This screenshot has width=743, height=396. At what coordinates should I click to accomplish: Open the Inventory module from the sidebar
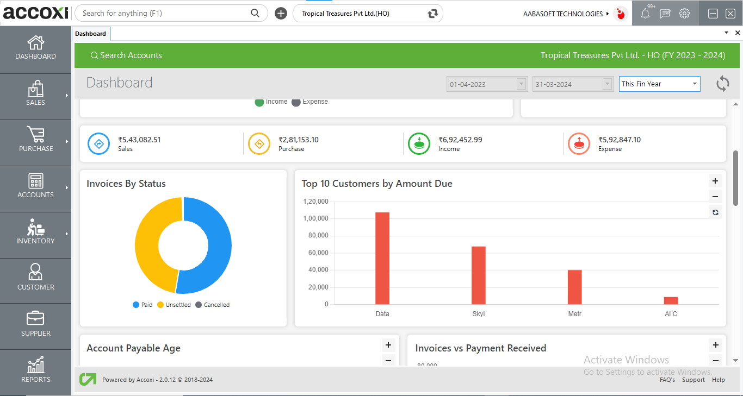[x=35, y=235]
